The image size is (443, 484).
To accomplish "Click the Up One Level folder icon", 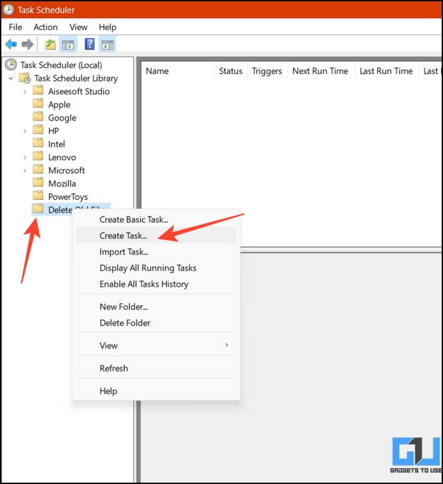I will [50, 45].
